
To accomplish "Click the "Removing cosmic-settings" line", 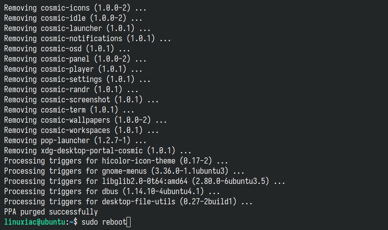I will coord(78,80).
